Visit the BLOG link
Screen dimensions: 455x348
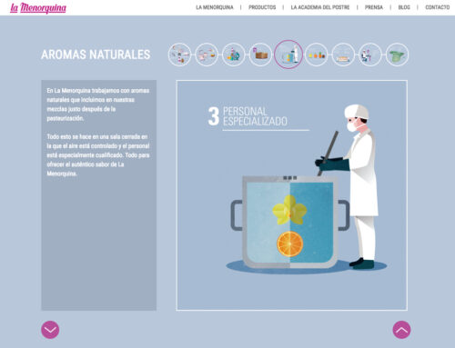pyautogui.click(x=404, y=7)
